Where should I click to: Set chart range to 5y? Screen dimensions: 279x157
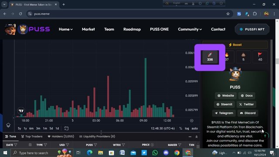pos(19,128)
